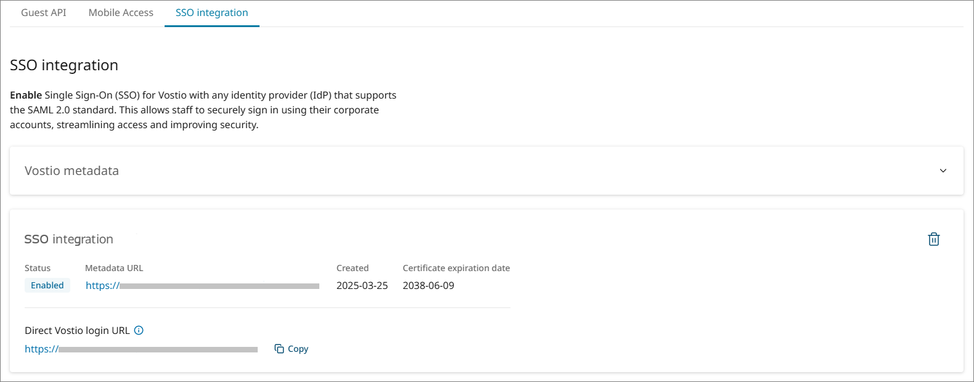The height and width of the screenshot is (382, 974).
Task: Click the Enabled status badge
Action: point(47,285)
